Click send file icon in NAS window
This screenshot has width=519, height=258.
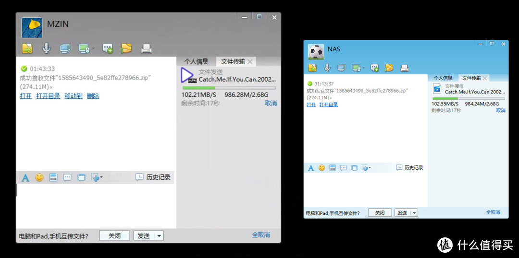pos(312,68)
